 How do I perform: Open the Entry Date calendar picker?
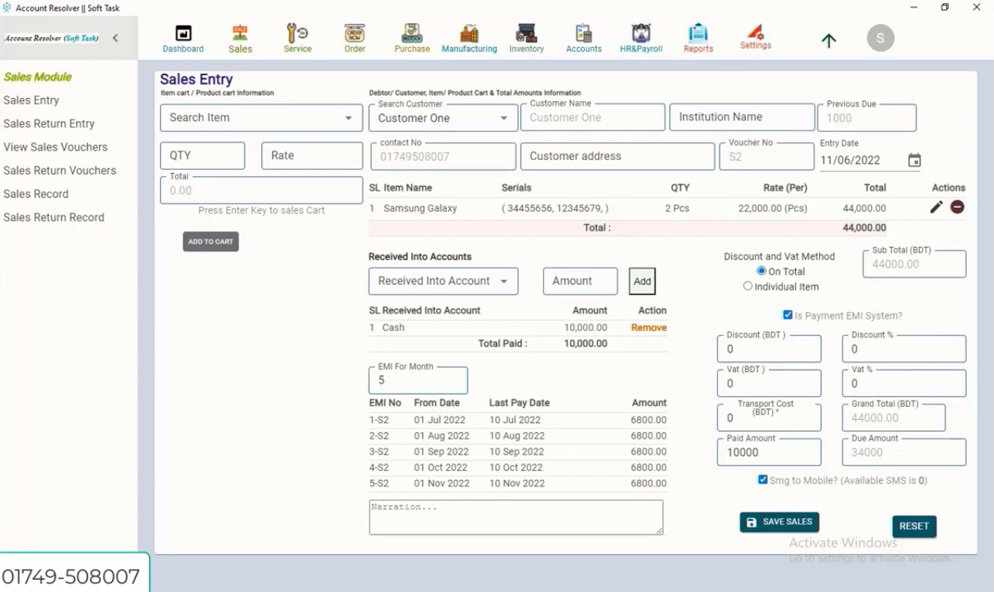click(916, 160)
